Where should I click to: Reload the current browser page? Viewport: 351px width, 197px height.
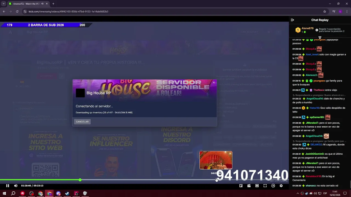(17, 11)
